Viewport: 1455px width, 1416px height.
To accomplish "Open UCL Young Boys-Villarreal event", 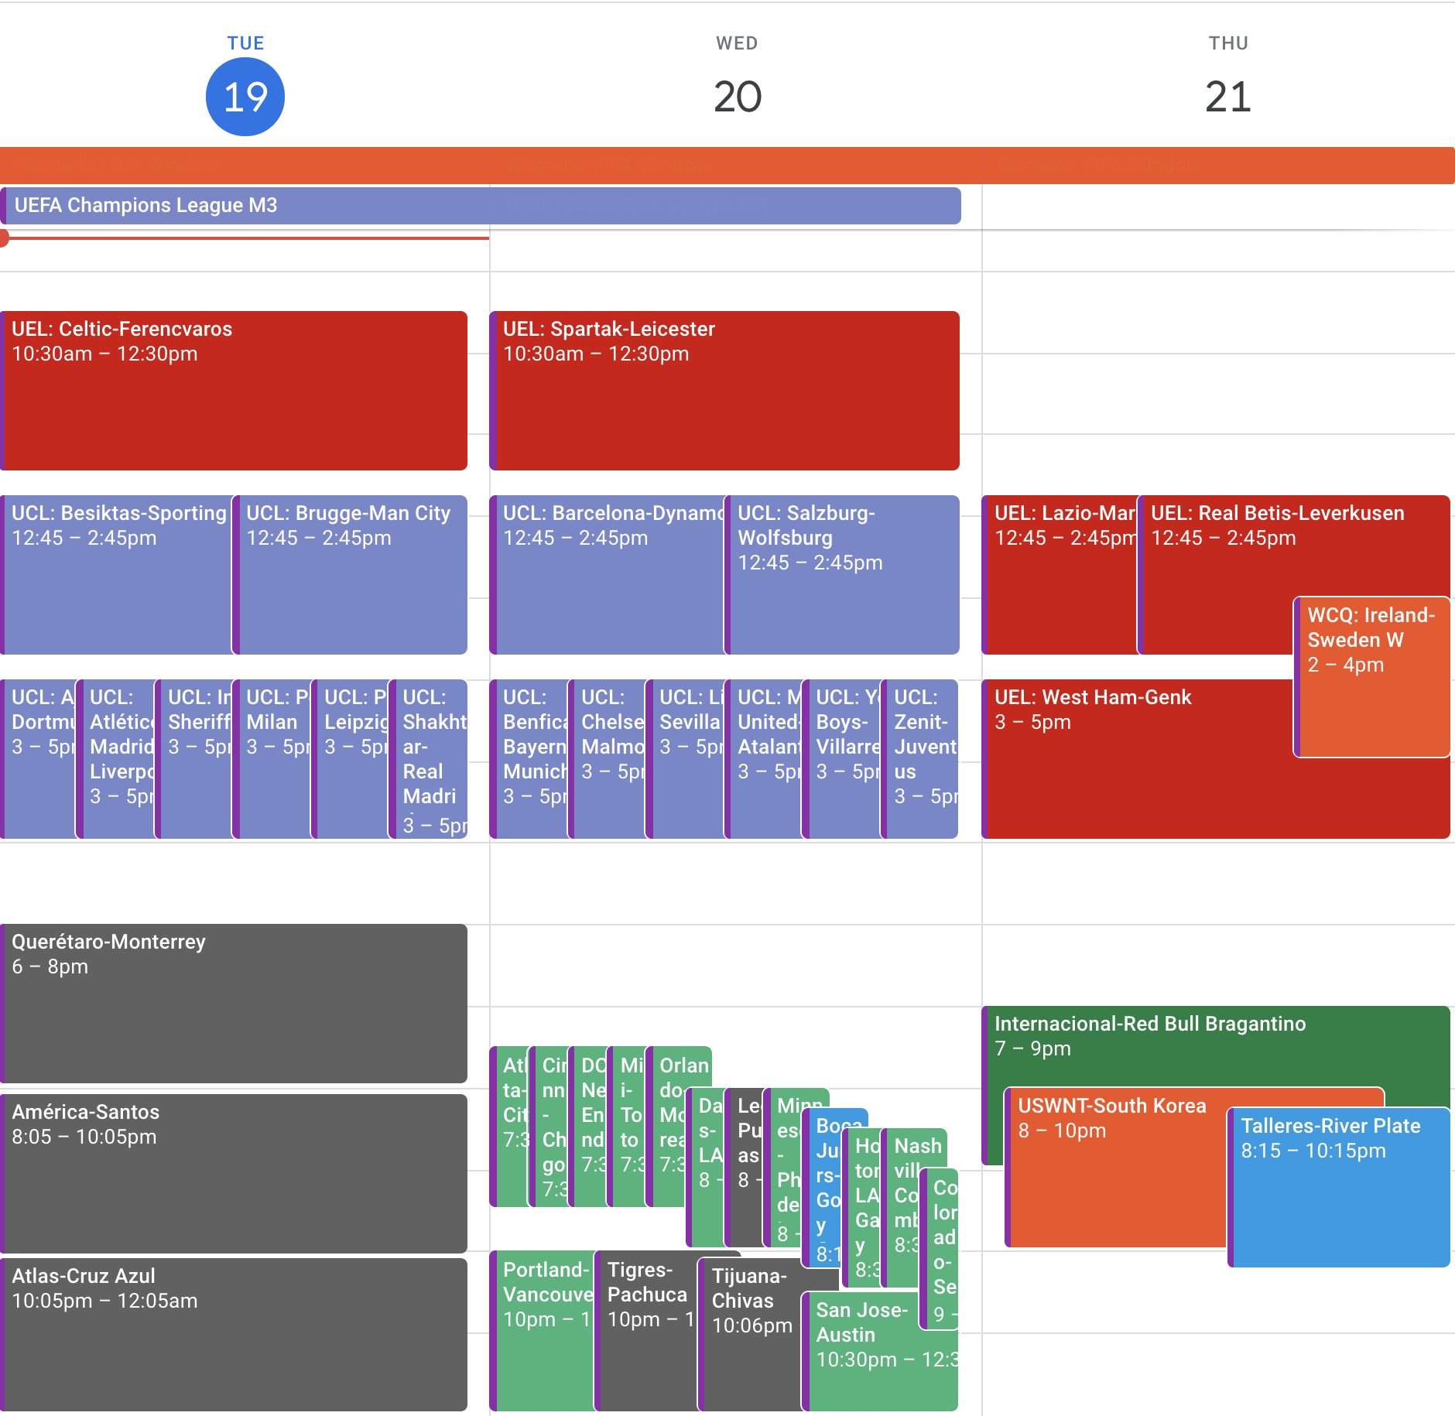I will pos(842,759).
